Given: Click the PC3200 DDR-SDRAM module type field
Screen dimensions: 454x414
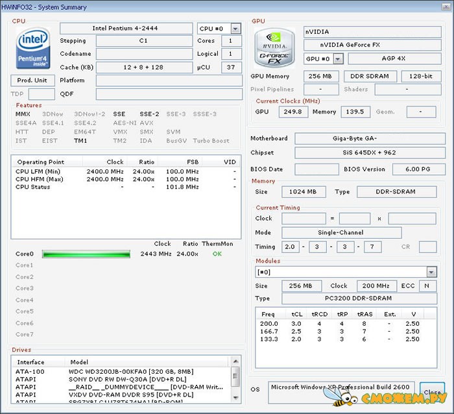Looking at the screenshot, I should pyautogui.click(x=359, y=298).
